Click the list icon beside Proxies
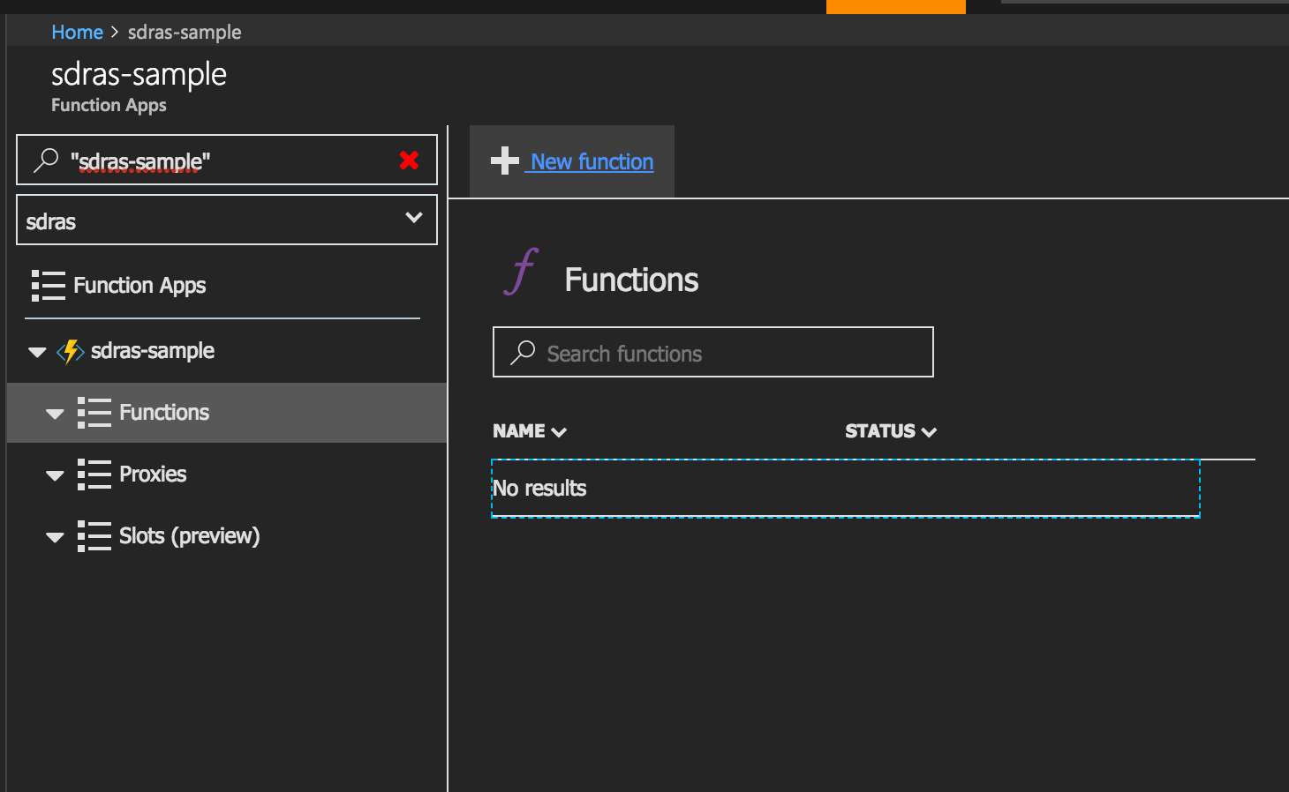The image size is (1289, 792). click(x=94, y=474)
